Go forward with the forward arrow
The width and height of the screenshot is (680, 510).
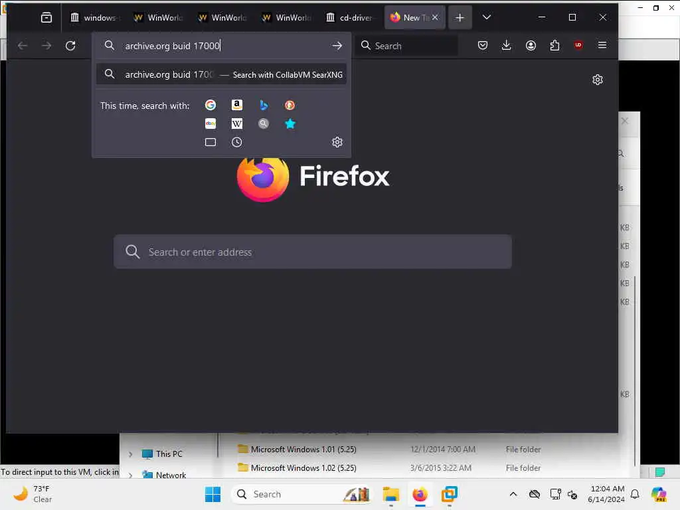[46, 46]
